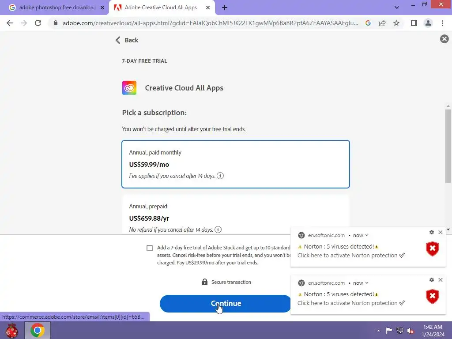
Task: Show info on monthly cancellation fee
Action: pos(220,176)
